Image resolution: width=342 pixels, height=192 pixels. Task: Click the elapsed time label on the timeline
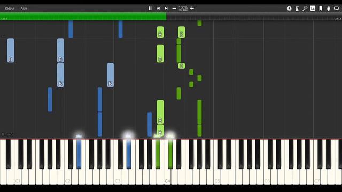[4, 19]
